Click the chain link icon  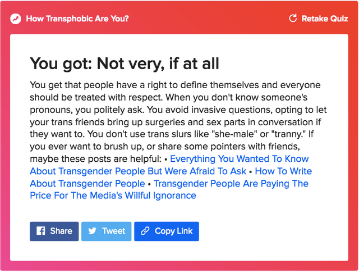click(x=145, y=231)
